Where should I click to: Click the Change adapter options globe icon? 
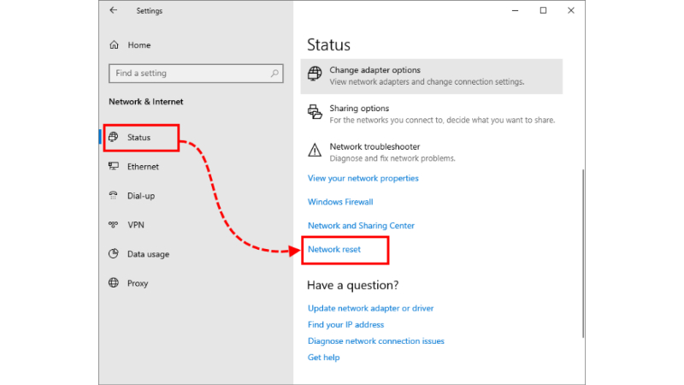click(315, 74)
